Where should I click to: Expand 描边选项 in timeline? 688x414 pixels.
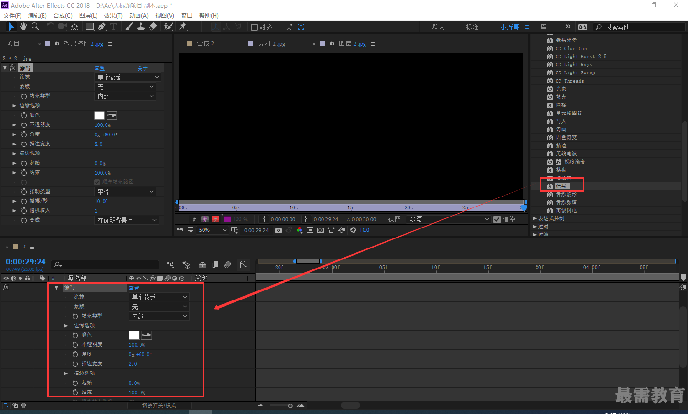click(66, 373)
